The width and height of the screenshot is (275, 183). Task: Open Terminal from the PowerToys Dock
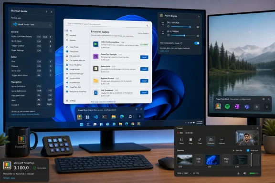pos(105,117)
